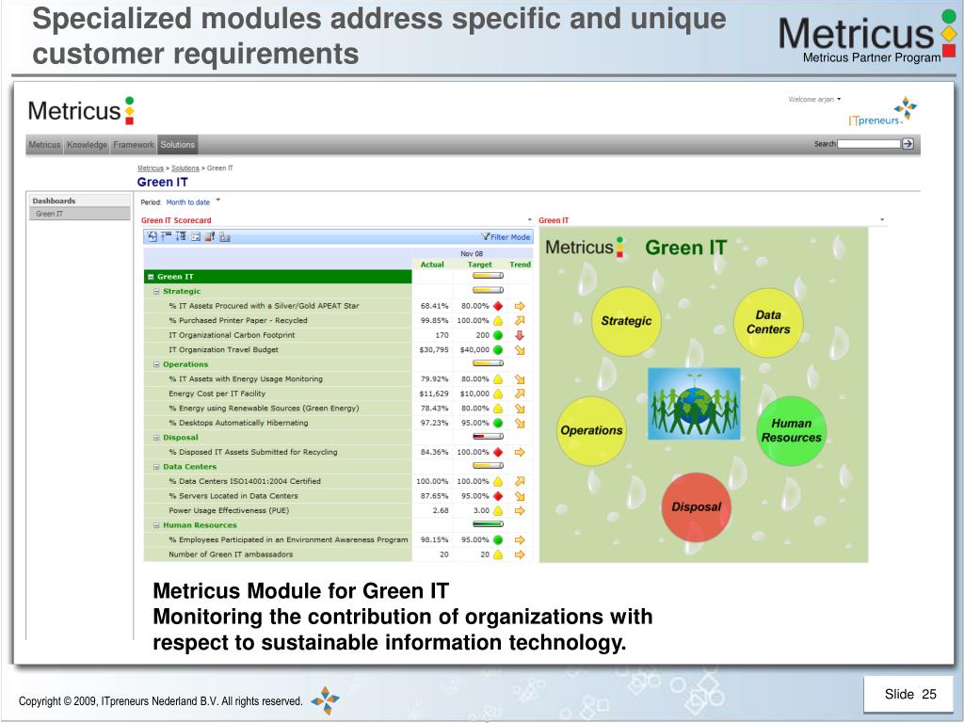Open the Framework navigation tab
Image resolution: width=964 pixels, height=723 pixels.
coord(134,145)
